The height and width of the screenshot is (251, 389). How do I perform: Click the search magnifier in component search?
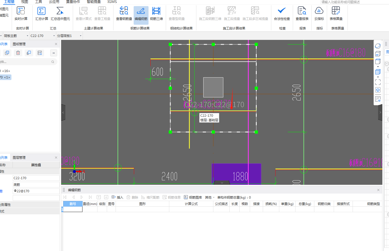click(53, 62)
